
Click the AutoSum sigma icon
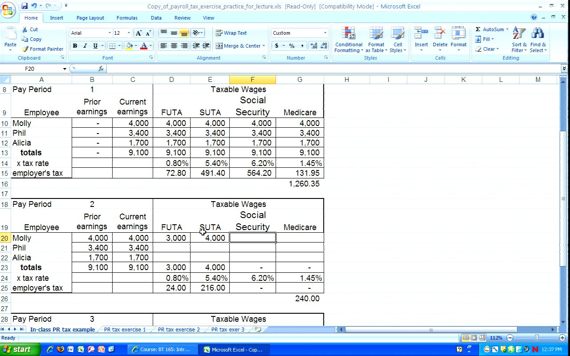478,29
